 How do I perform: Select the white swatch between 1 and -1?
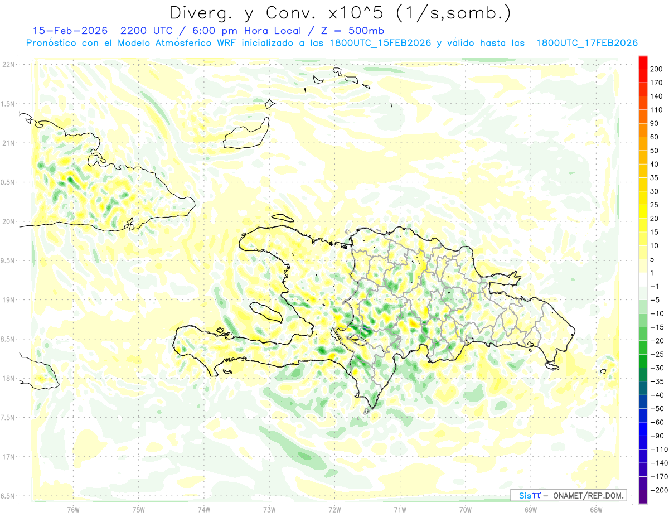coord(643,279)
